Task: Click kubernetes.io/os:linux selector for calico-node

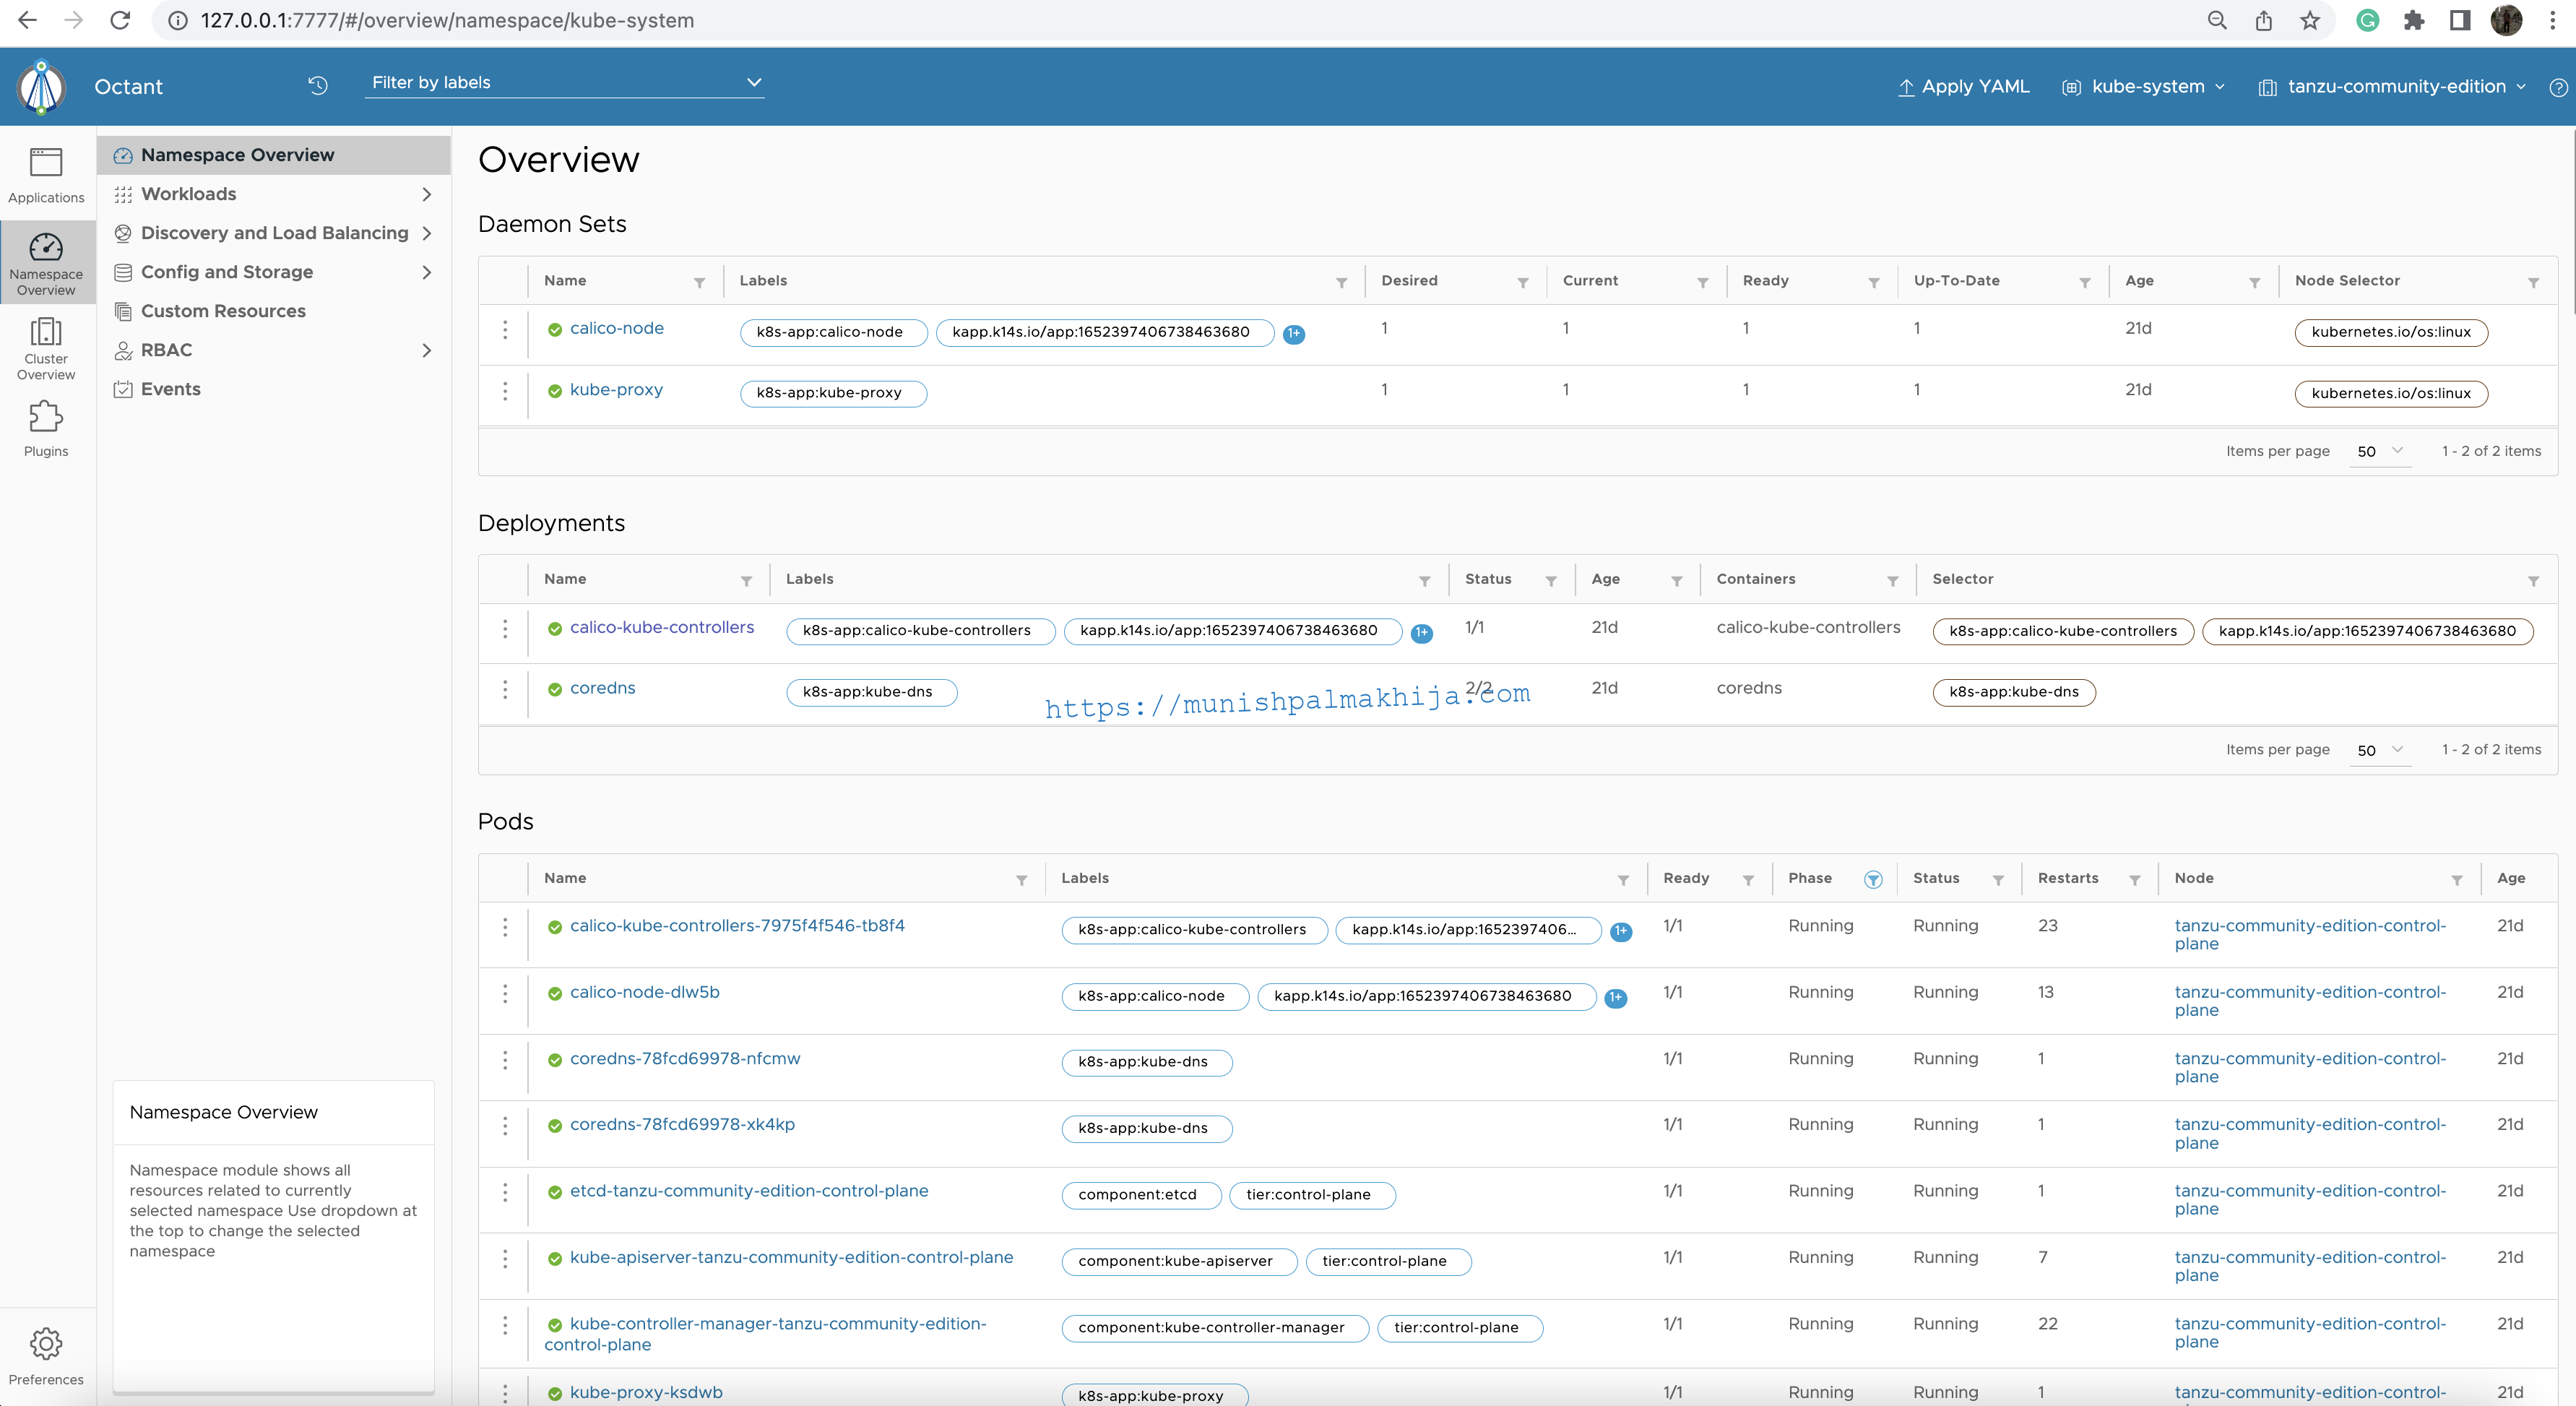Action: coord(2391,332)
